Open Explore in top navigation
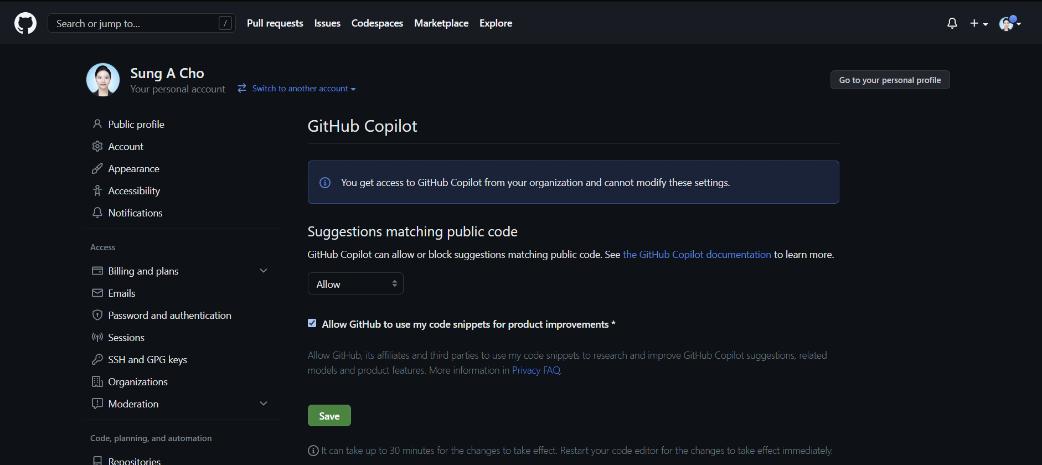This screenshot has width=1042, height=465. click(496, 23)
